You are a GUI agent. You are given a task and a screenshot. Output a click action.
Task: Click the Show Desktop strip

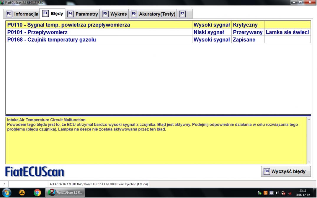(x=315, y=193)
